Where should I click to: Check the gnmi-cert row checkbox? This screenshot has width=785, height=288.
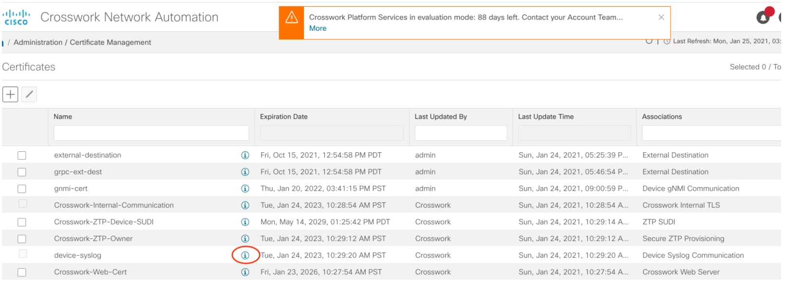coord(22,188)
